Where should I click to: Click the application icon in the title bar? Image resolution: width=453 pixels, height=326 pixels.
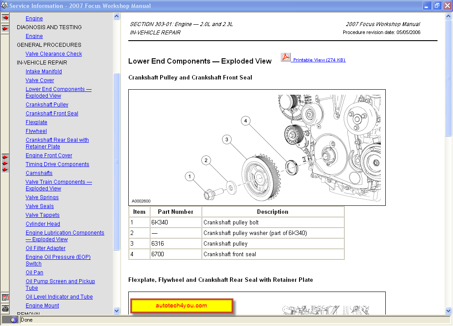tap(4, 5)
